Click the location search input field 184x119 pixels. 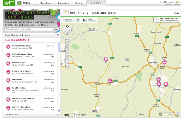coord(29,29)
